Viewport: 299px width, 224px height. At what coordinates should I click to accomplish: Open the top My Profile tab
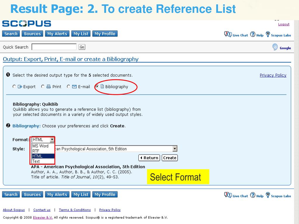pos(105,34)
